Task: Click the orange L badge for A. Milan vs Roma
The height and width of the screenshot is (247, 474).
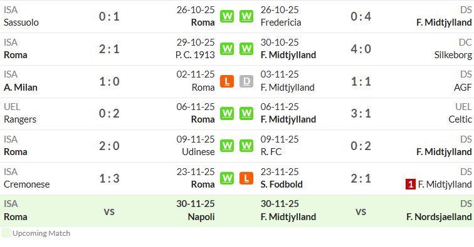Action: pos(227,81)
